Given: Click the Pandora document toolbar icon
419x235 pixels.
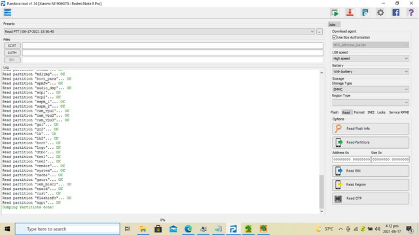Looking at the screenshot, I should point(365,12).
